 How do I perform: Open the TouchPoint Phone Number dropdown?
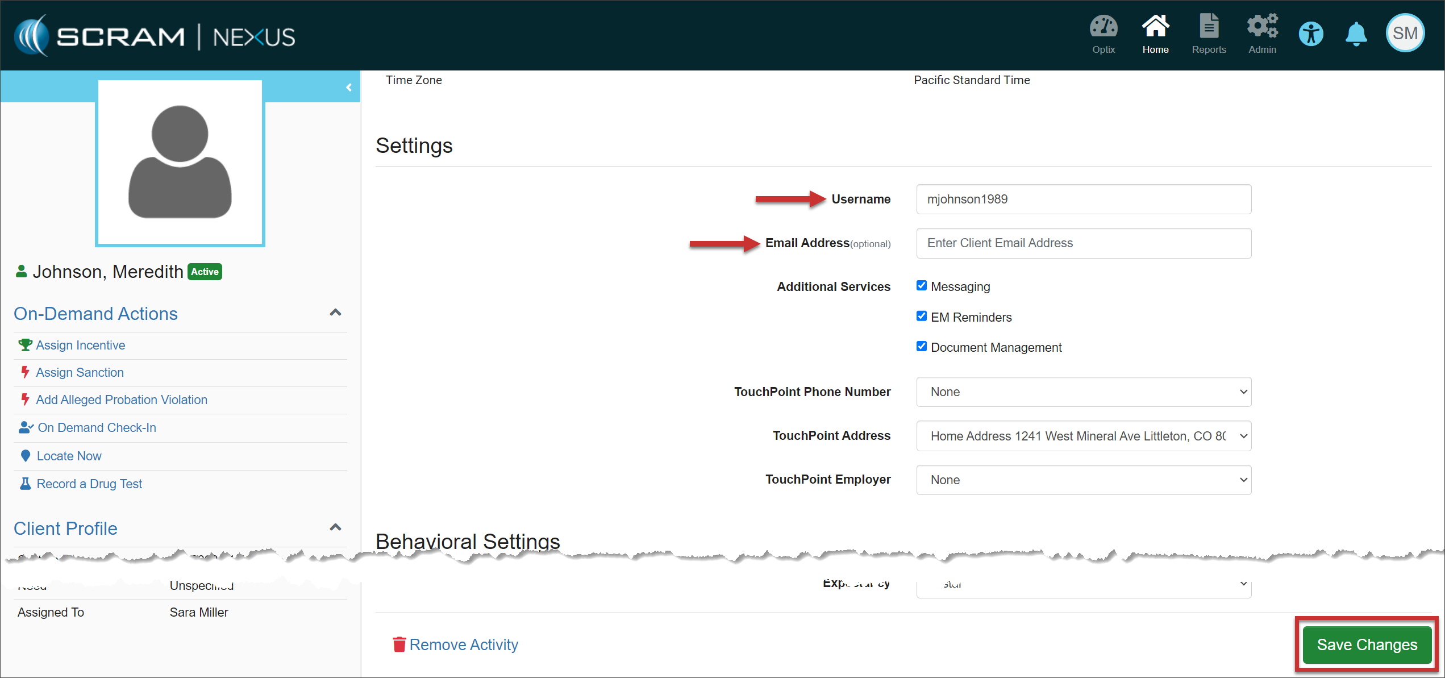1083,392
